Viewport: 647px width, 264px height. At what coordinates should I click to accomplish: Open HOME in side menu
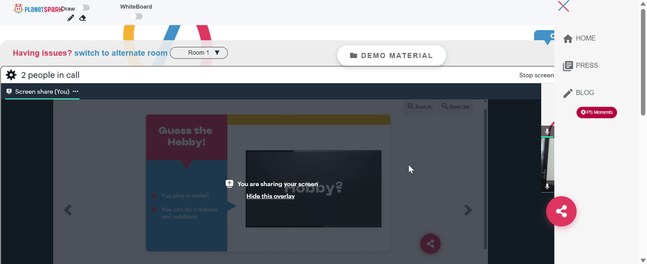(x=579, y=38)
